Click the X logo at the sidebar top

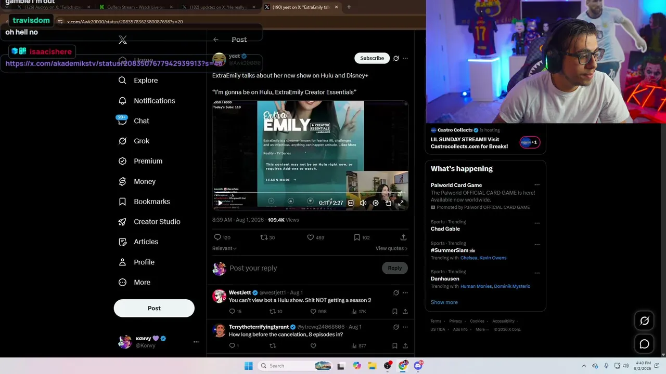pyautogui.click(x=123, y=40)
